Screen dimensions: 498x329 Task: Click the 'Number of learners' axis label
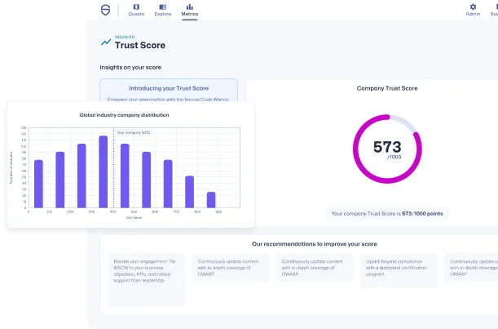(x=11, y=167)
